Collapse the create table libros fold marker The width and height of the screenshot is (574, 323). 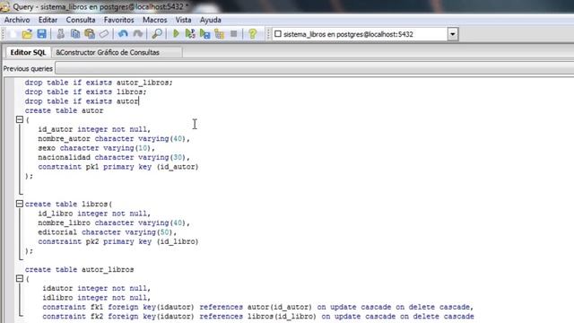point(20,204)
